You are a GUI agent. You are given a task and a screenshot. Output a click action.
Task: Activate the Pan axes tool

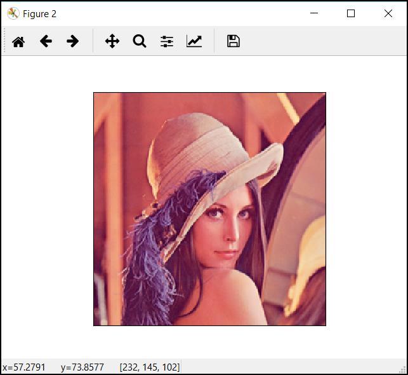click(112, 41)
